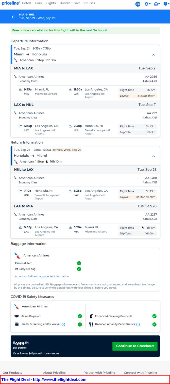Click the Masks Required green checkmark
Screen dimensions: 170x384
pos(80,316)
